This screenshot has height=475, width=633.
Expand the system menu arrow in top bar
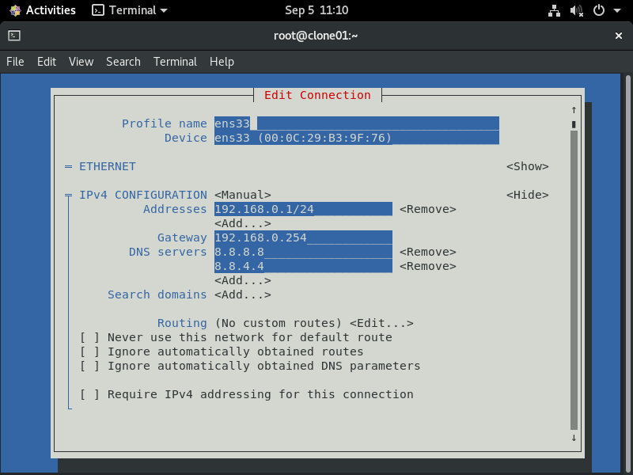617,10
